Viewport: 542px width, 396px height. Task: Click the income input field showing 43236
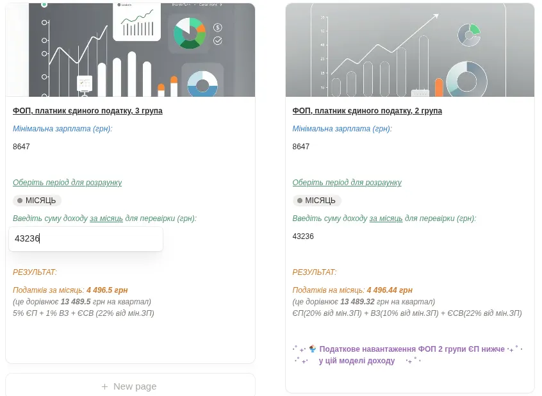tap(86, 238)
